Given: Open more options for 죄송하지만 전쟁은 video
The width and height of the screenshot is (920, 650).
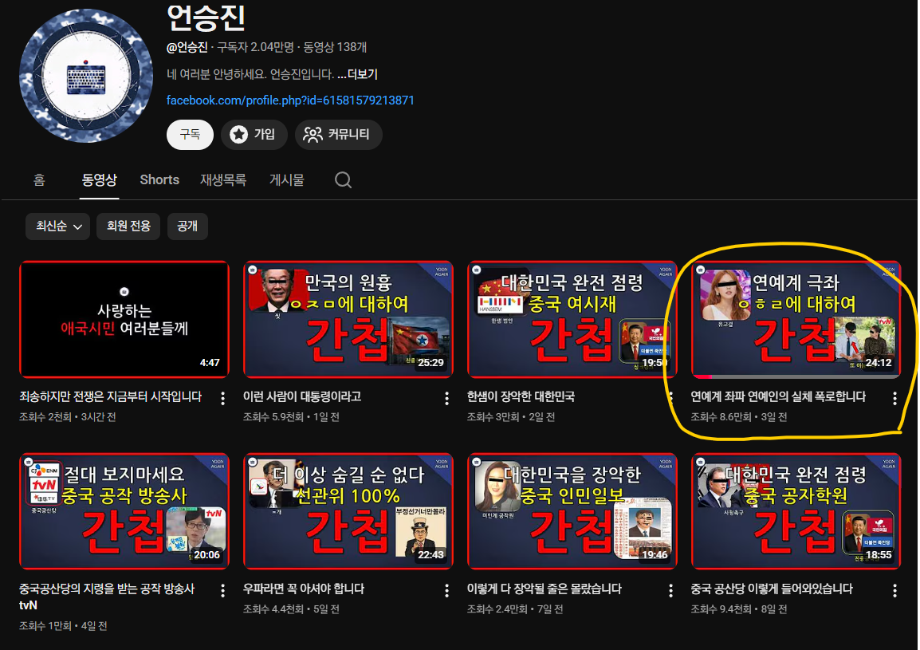Looking at the screenshot, I should (x=223, y=399).
